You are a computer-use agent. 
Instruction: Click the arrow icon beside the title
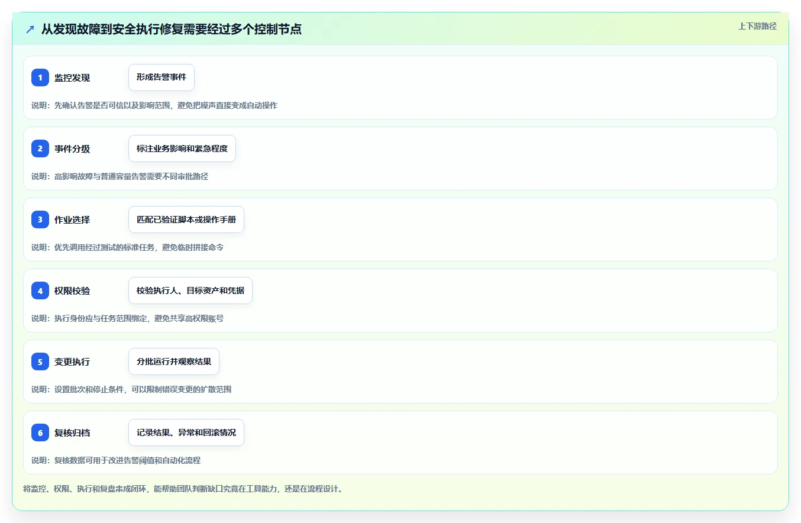[30, 29]
